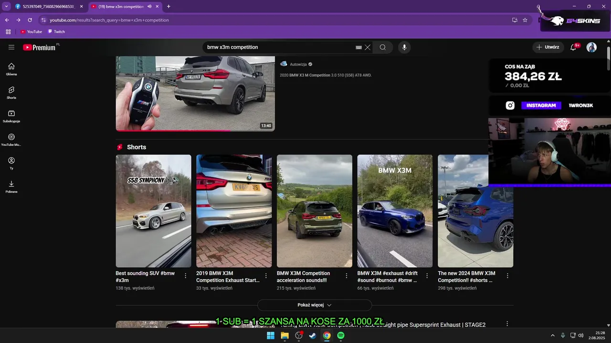The width and height of the screenshot is (611, 343).
Task: Open Główna home in sidebar
Action: 11,69
